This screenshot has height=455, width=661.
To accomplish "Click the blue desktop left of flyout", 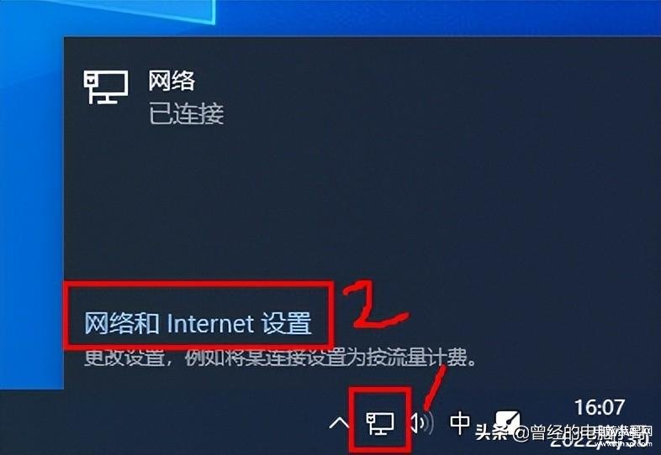I will coord(32,211).
